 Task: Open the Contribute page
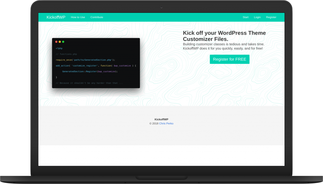(x=97, y=17)
